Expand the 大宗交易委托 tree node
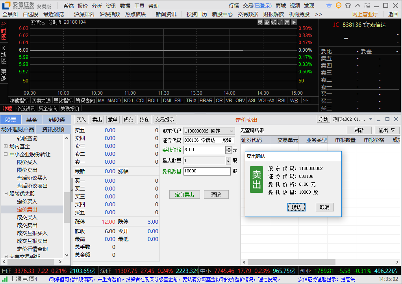This screenshot has width=402, height=284. pos(6,256)
